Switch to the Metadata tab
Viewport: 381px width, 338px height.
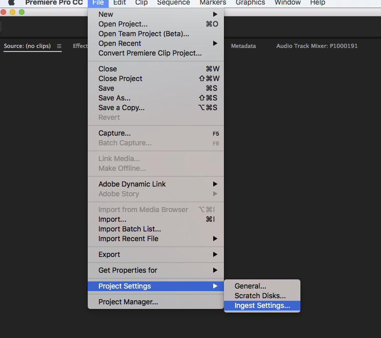[243, 46]
